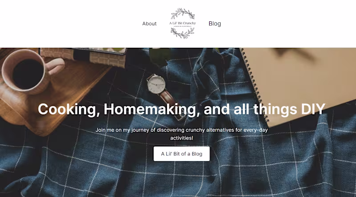Click the 'A Lil' Bit of a Blog' button
This screenshot has height=197, width=356.
pyautogui.click(x=182, y=154)
